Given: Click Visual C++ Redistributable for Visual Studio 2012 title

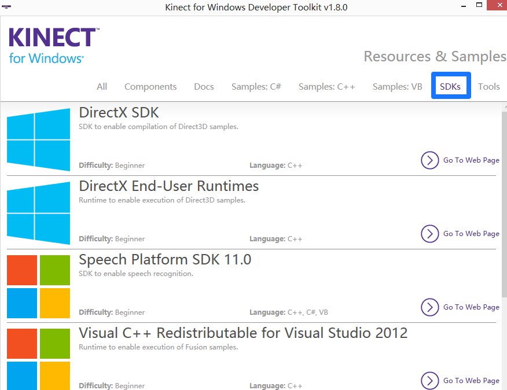Looking at the screenshot, I should [243, 333].
